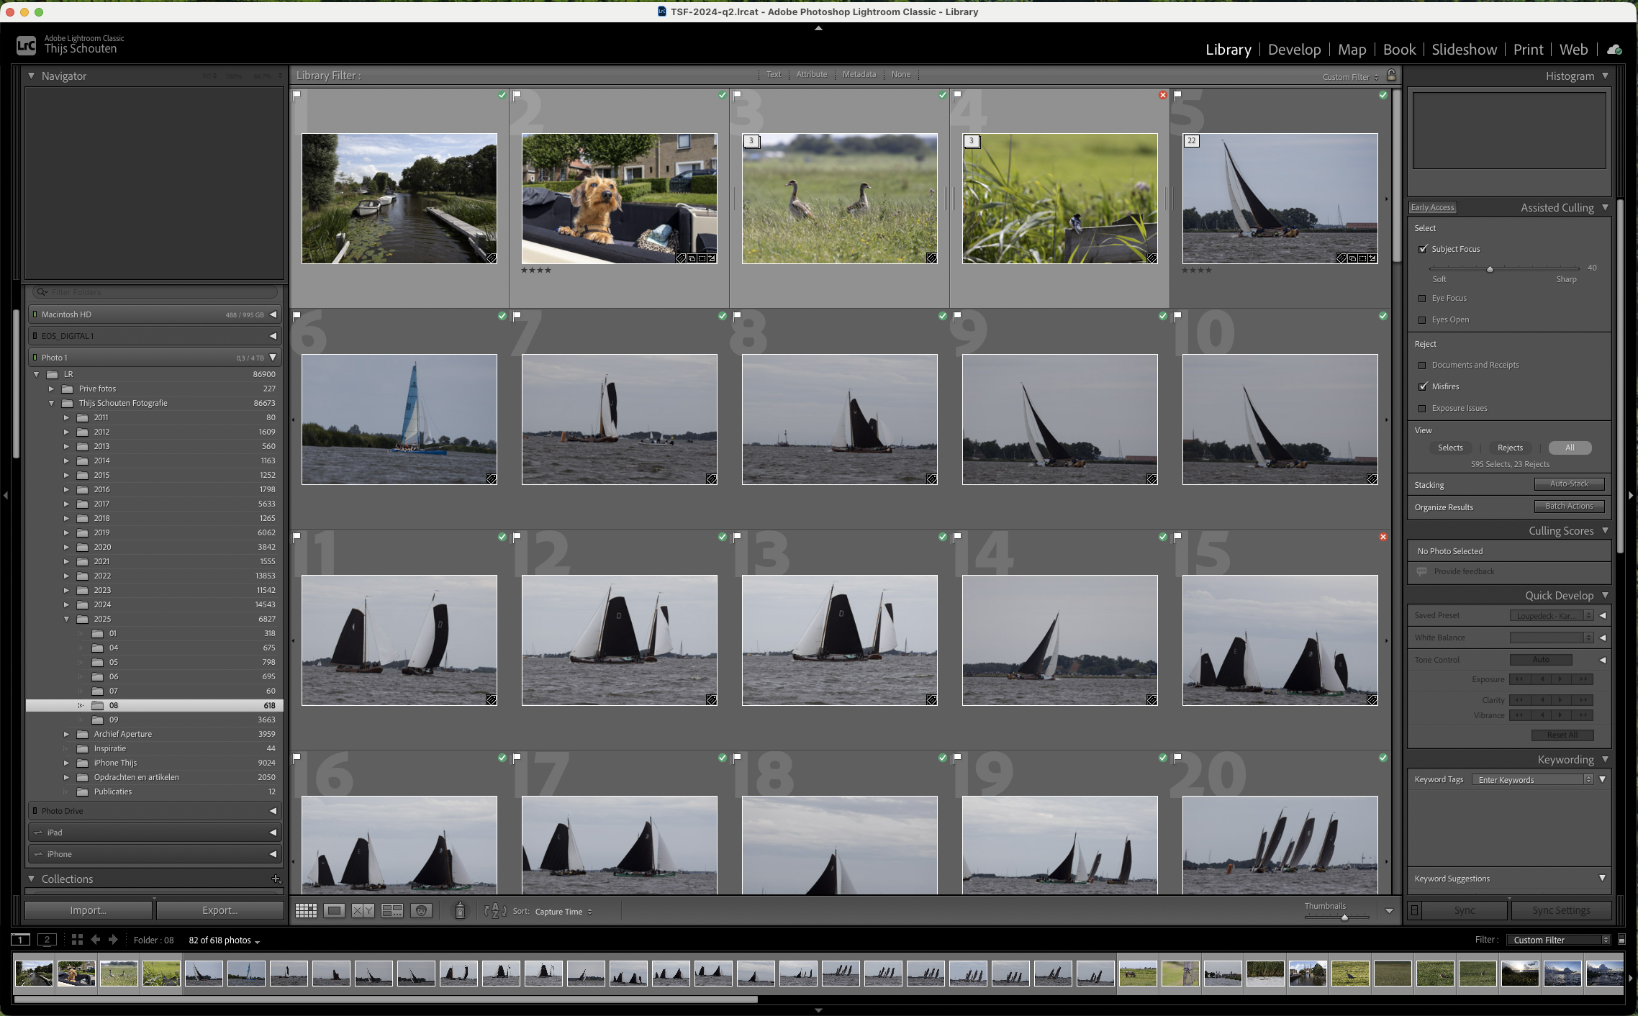The width and height of the screenshot is (1638, 1016).
Task: Open People view face icon
Action: (x=421, y=911)
